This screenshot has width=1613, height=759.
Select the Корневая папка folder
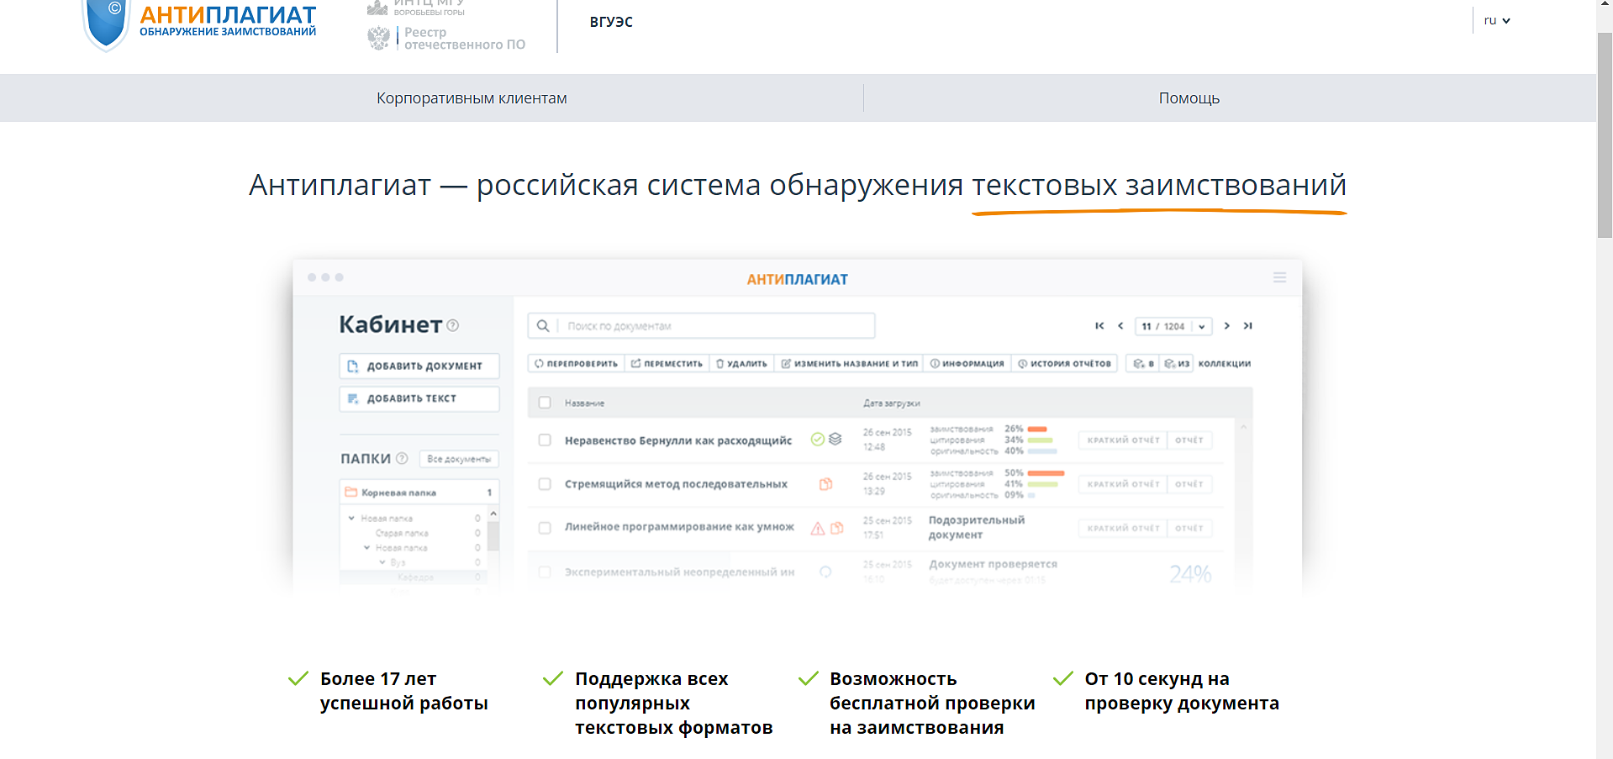coord(419,493)
